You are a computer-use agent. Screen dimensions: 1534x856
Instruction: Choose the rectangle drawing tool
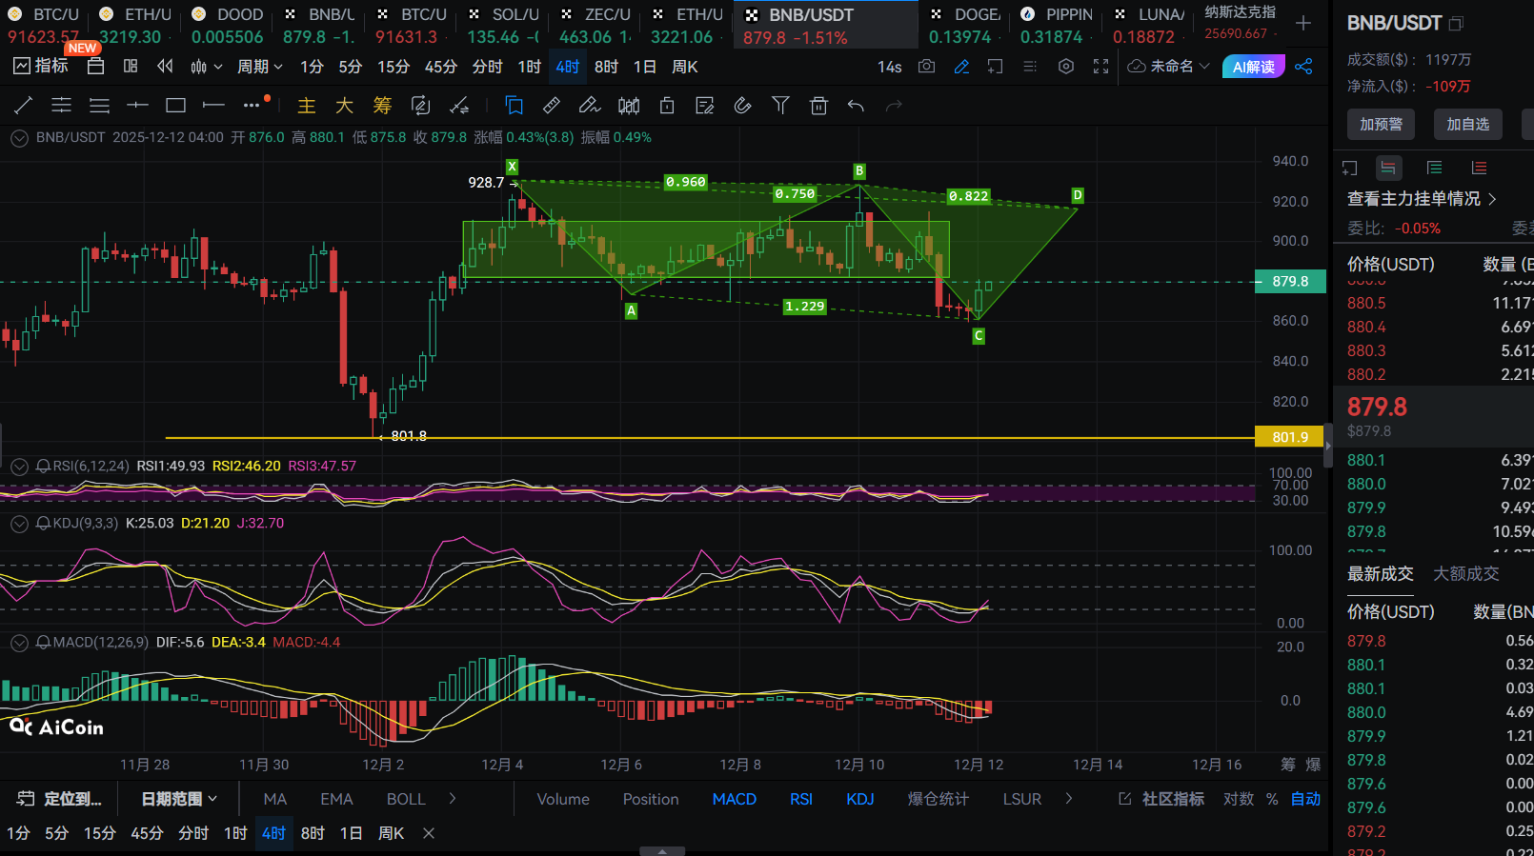coord(175,106)
